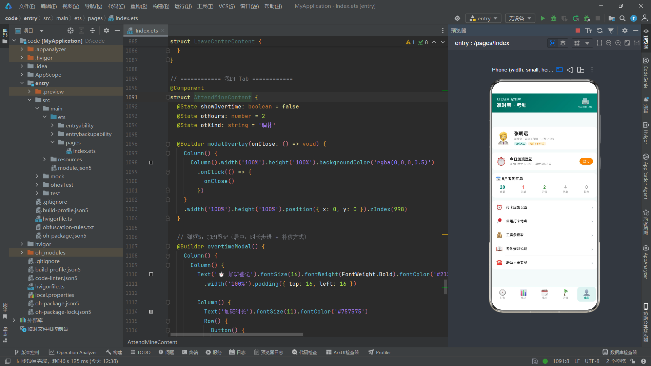This screenshot has height=366, width=651.
Task: Open the VCS(S) menu
Action: click(226, 6)
